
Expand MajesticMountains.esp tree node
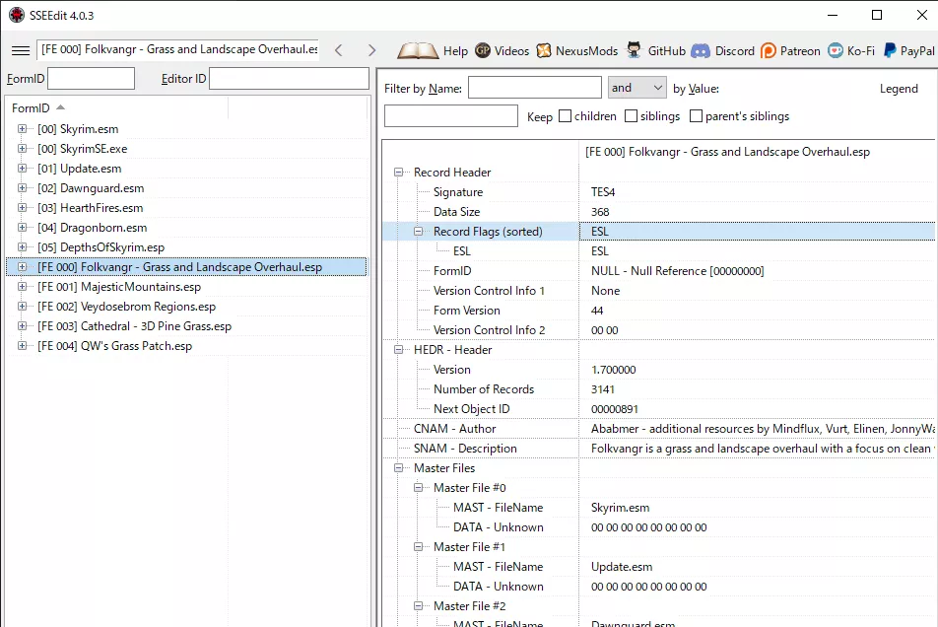[22, 287]
